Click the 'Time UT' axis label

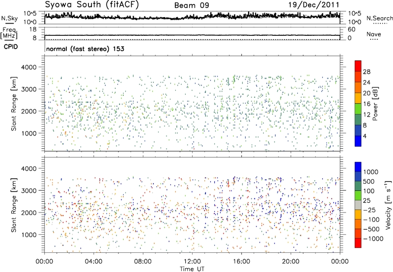tap(192, 269)
